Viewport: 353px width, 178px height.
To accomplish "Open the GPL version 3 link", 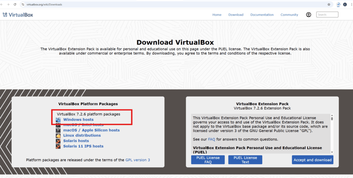I will 138,160.
